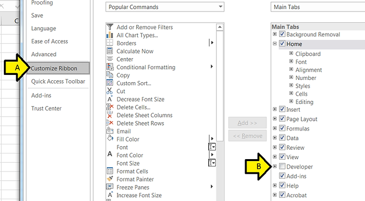365x201 pixels.
Task: Uncheck the Home tab checkbox
Action: tap(282, 43)
